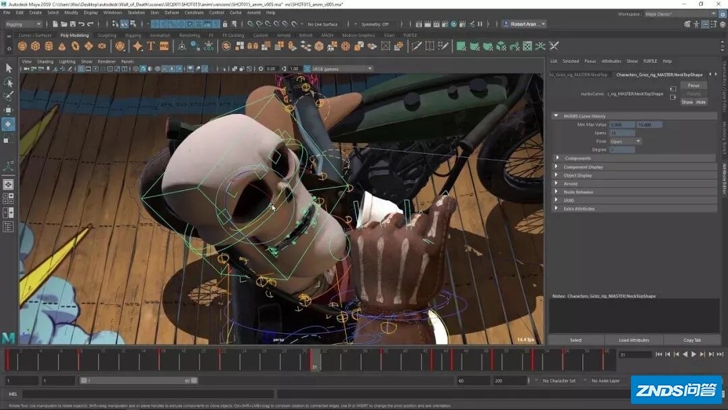Redo using the status line arrow
Image resolution: width=728 pixels, height=410 pixels.
click(90, 24)
